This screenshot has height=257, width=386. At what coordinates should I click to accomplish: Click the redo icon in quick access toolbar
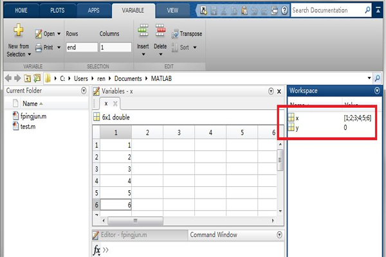pyautogui.click(x=264, y=10)
